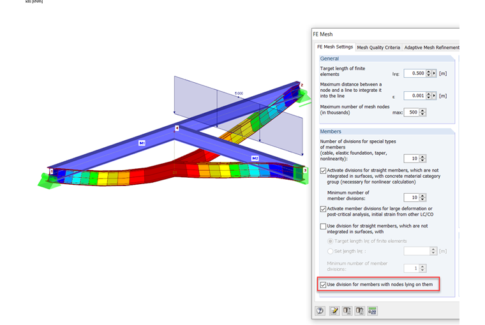Click the special member divisions field showing 10
Image resolution: width=485 pixels, height=325 pixels.
point(412,159)
